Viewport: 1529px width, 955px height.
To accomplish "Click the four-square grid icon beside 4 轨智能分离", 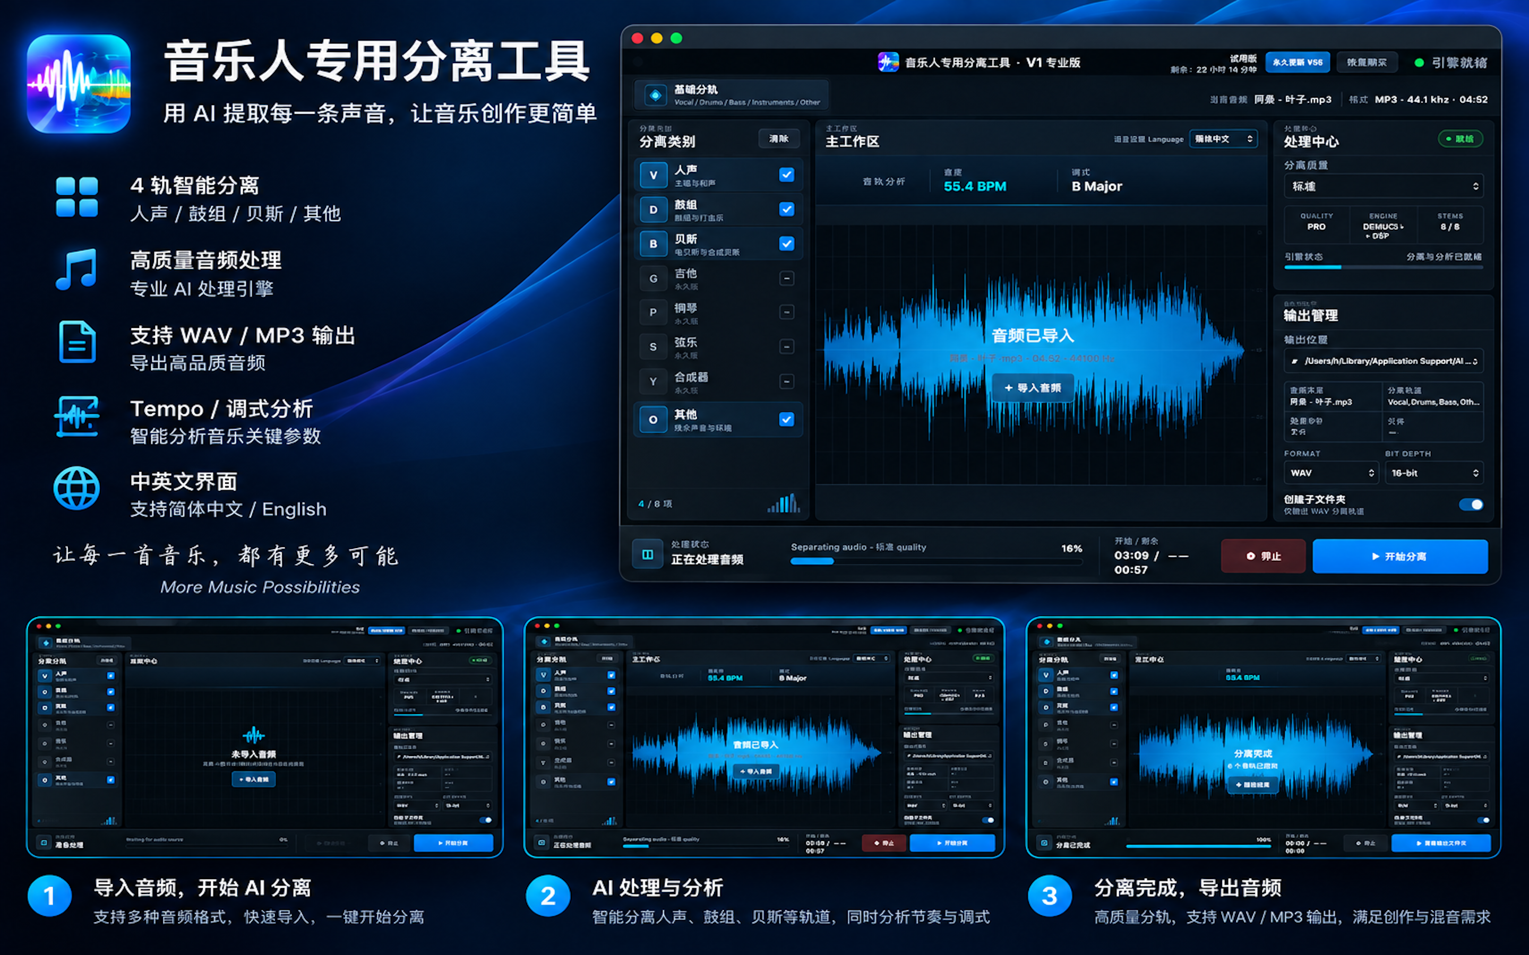I will 76,197.
